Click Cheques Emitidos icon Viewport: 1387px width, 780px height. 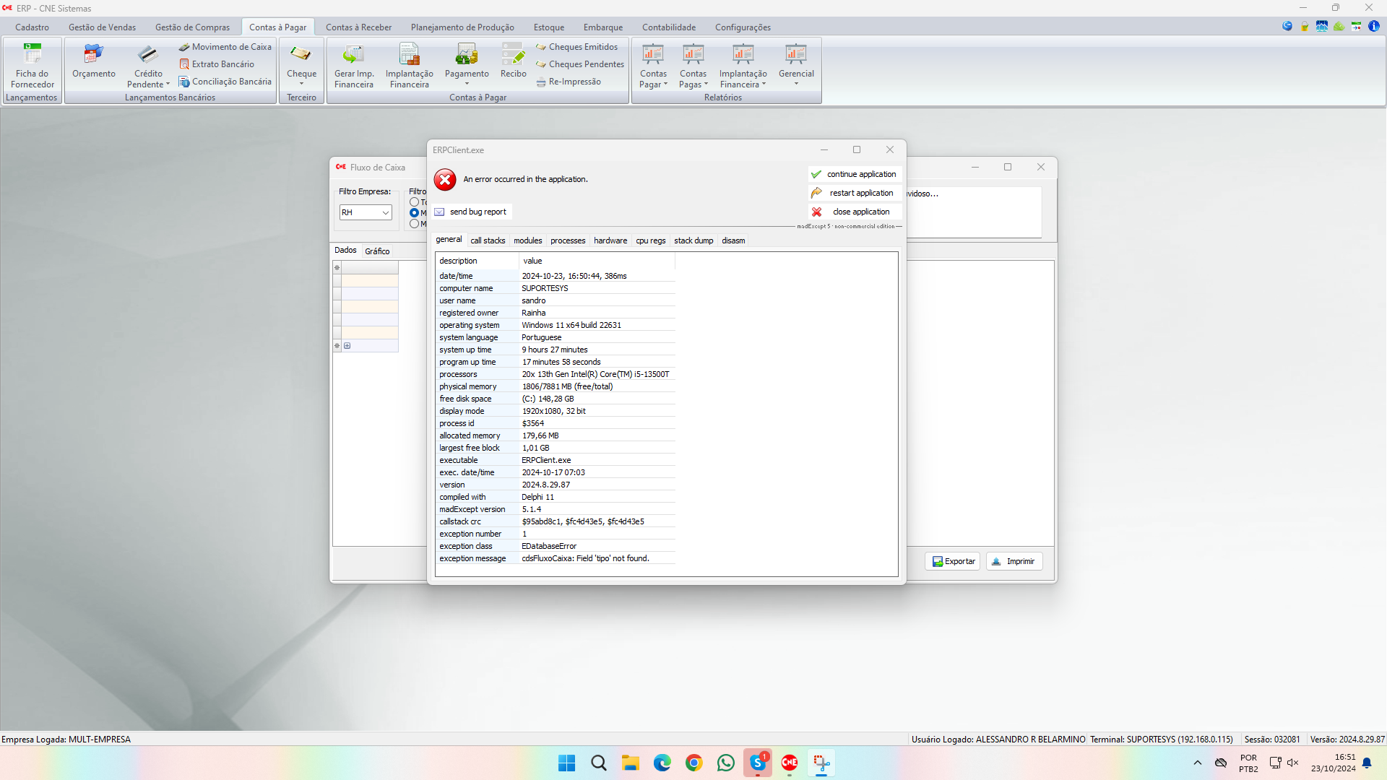[x=541, y=47]
